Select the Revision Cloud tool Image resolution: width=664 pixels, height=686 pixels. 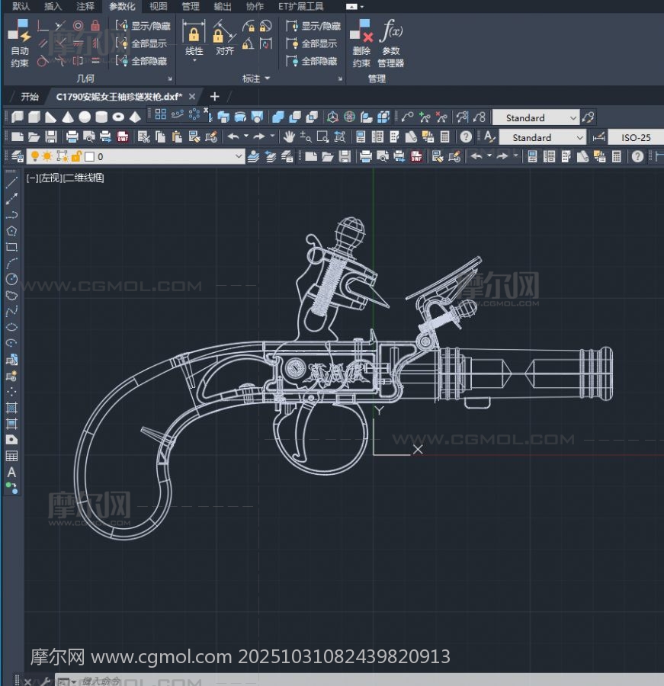pyautogui.click(x=11, y=295)
